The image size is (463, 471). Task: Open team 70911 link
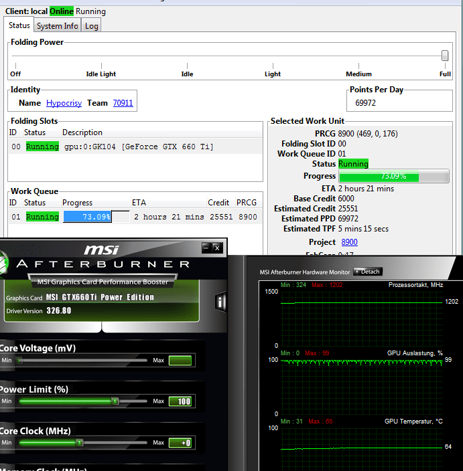coord(123,103)
